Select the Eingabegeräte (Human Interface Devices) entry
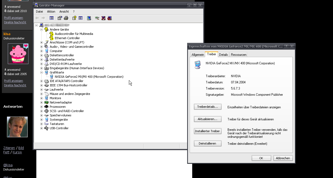The width and height of the screenshot is (333, 178). (77, 68)
